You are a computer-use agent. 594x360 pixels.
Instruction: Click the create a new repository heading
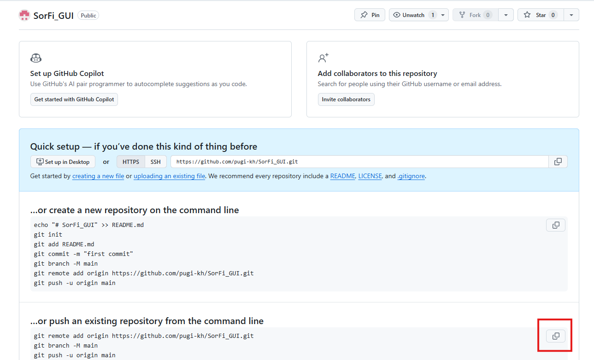(135, 210)
